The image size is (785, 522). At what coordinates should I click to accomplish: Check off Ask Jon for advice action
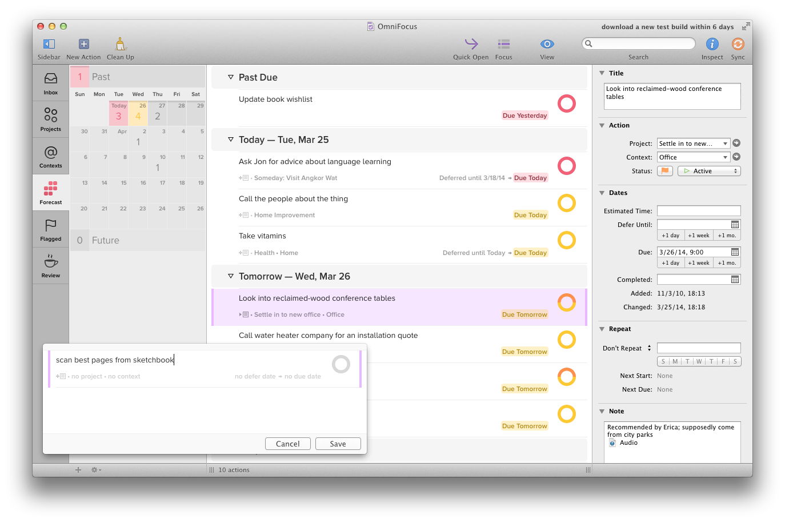(x=567, y=166)
